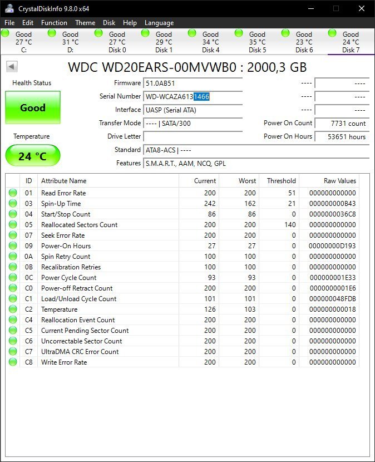Image resolution: width=375 pixels, height=462 pixels.
Task: Click the green Good health status button
Action: tap(32, 107)
